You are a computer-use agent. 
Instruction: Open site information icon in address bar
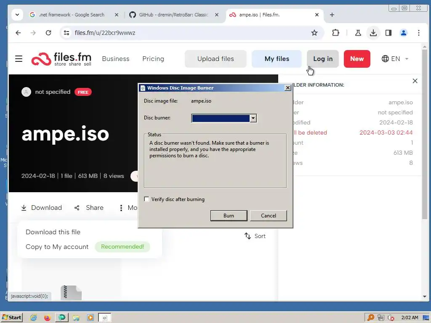pos(66,33)
